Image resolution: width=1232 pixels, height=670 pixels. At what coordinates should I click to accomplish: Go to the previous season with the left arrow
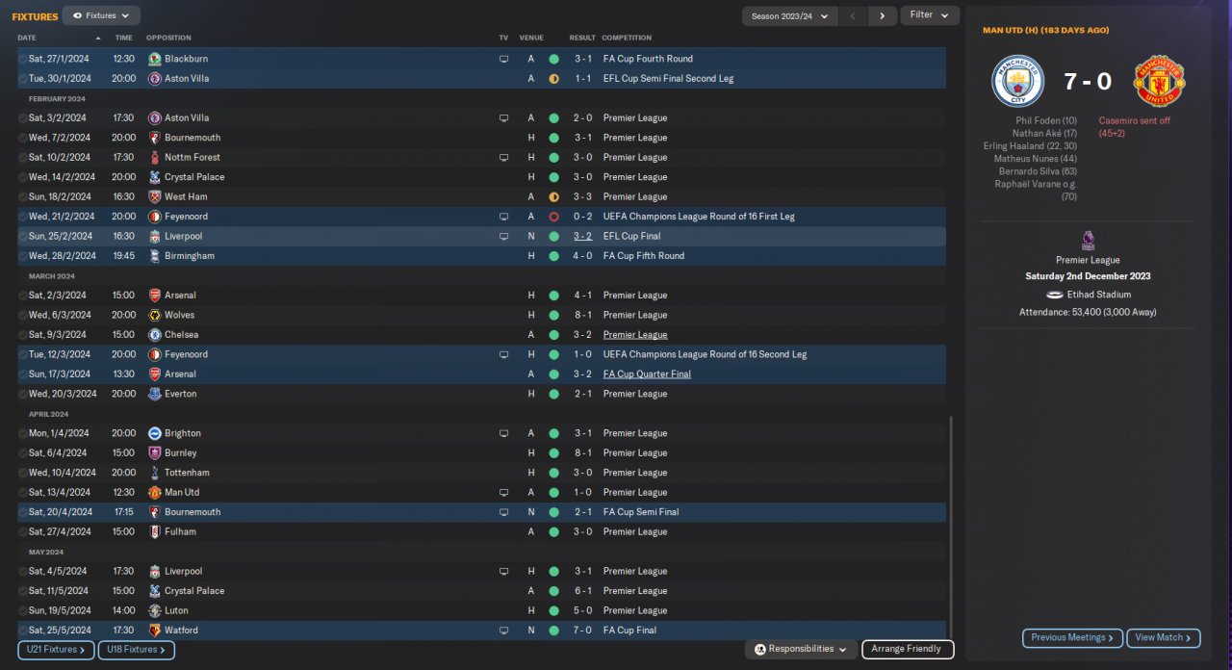tap(853, 15)
